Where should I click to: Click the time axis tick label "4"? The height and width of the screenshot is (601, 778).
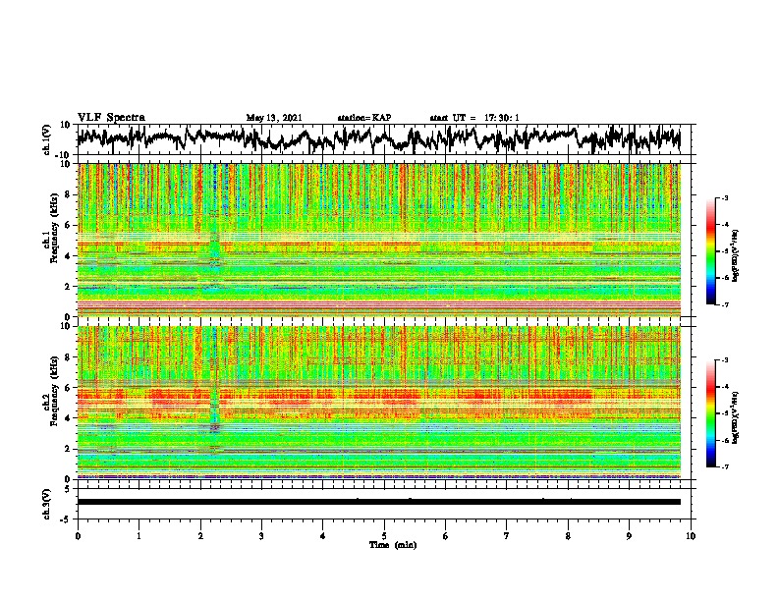coord(323,536)
